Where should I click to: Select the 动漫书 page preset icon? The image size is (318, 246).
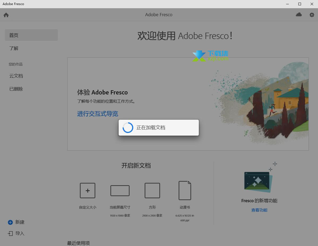185,191
